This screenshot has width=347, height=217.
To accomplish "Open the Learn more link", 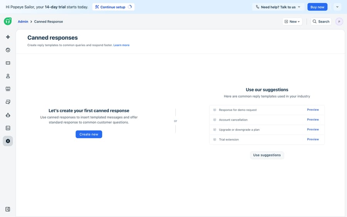I will (121, 45).
